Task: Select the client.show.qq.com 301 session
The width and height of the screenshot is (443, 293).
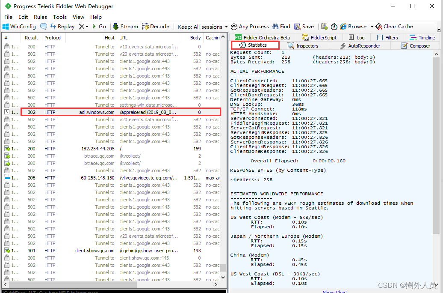Action: (111, 251)
